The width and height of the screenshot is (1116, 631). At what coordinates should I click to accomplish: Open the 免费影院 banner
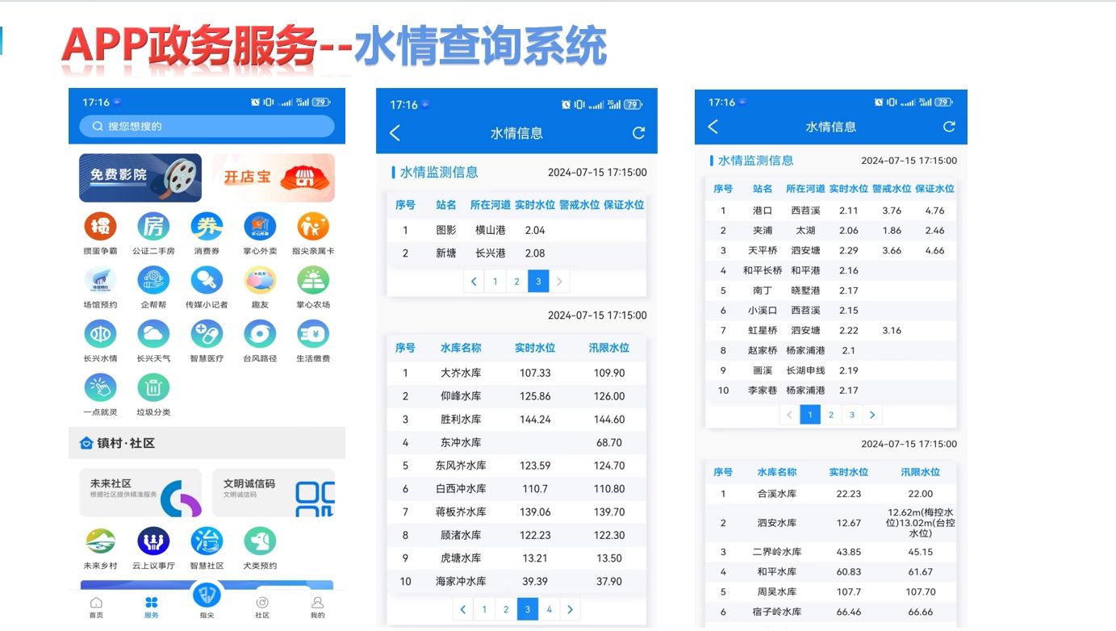pyautogui.click(x=140, y=178)
